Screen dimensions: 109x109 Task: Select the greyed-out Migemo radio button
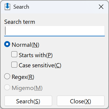(x=7, y=87)
